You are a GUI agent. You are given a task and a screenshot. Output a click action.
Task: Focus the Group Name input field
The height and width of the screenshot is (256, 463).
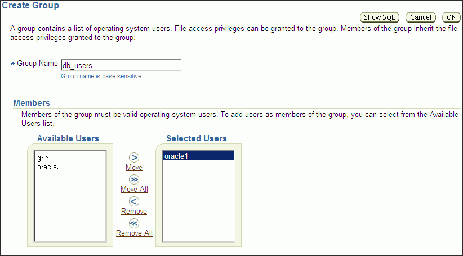pyautogui.click(x=121, y=65)
